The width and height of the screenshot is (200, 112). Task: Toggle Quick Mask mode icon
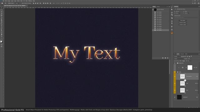tap(2, 44)
